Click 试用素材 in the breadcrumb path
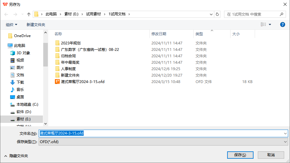The width and height of the screenshot is (290, 163). [93, 14]
